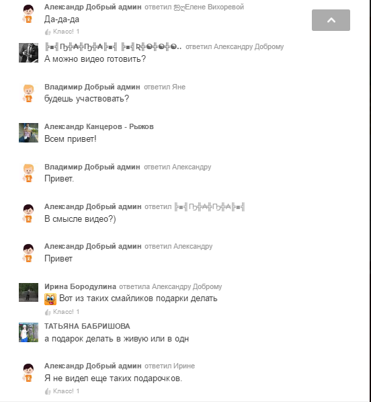Click "ответил Ирине" in the last comment

(170, 366)
